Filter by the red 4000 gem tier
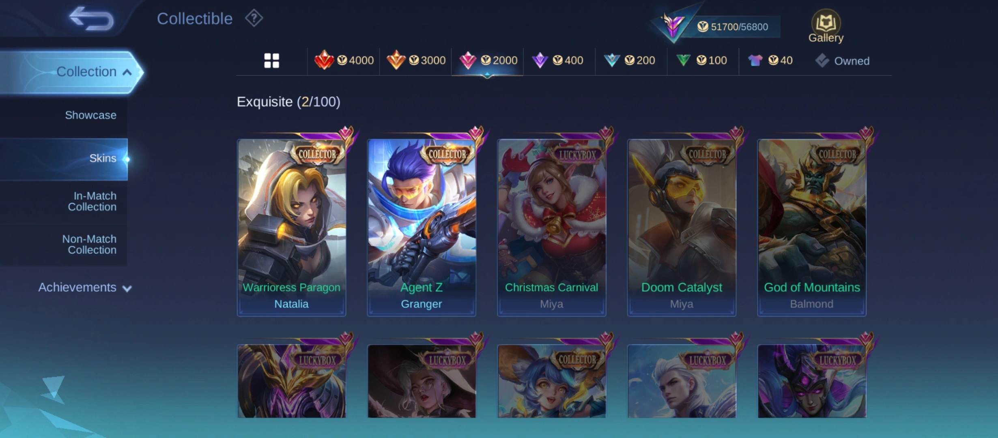 tap(344, 60)
